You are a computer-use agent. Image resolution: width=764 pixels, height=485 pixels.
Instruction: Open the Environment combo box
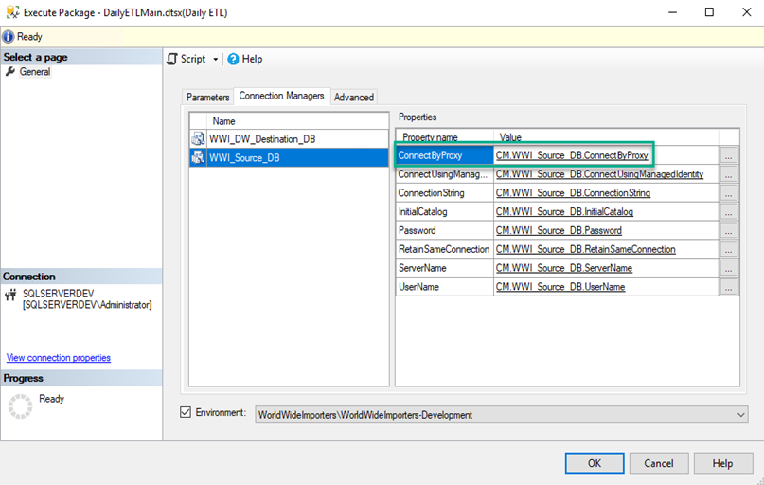pyautogui.click(x=739, y=414)
